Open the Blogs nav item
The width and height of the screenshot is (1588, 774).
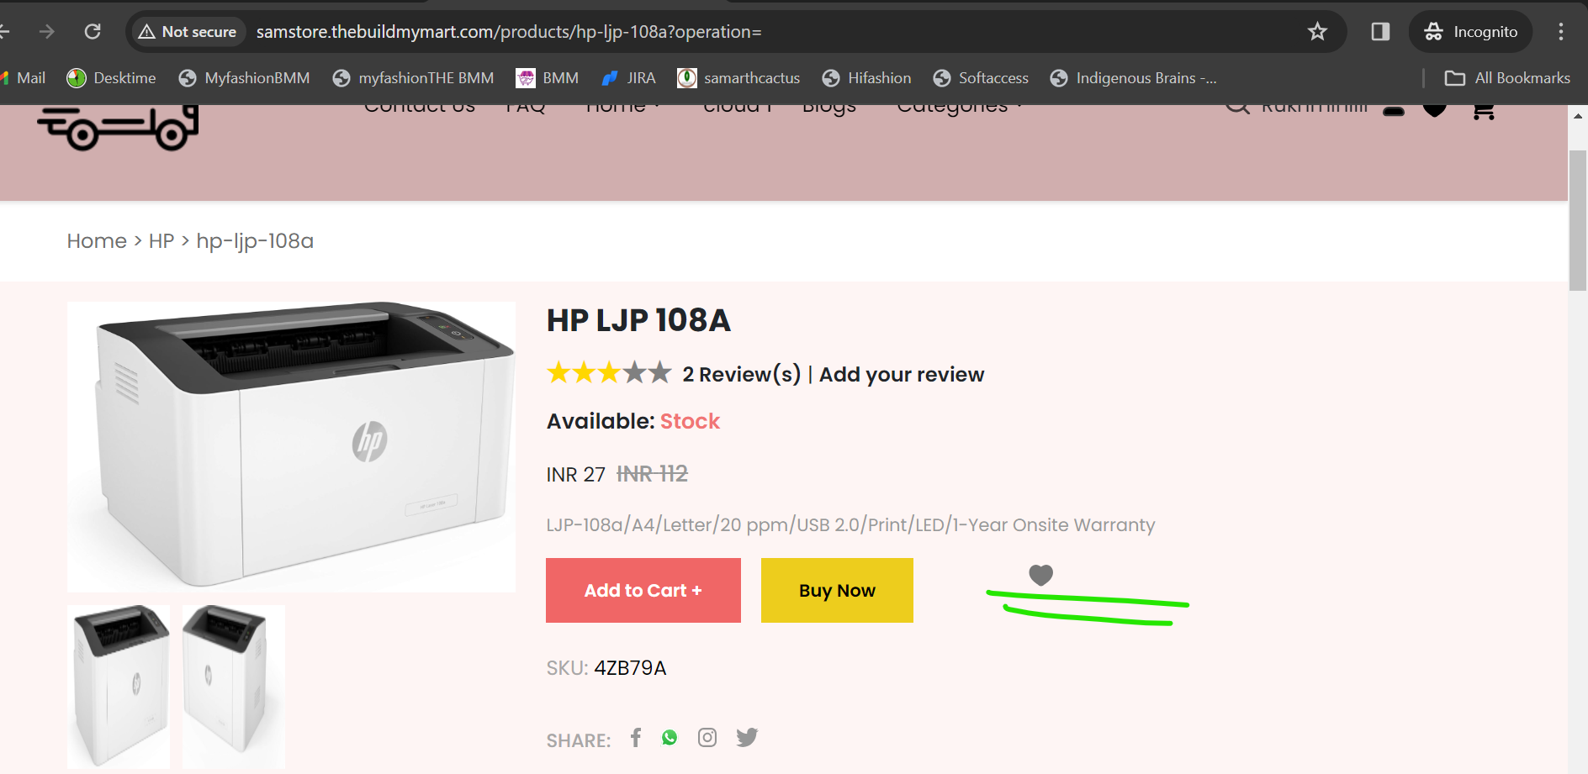829,110
